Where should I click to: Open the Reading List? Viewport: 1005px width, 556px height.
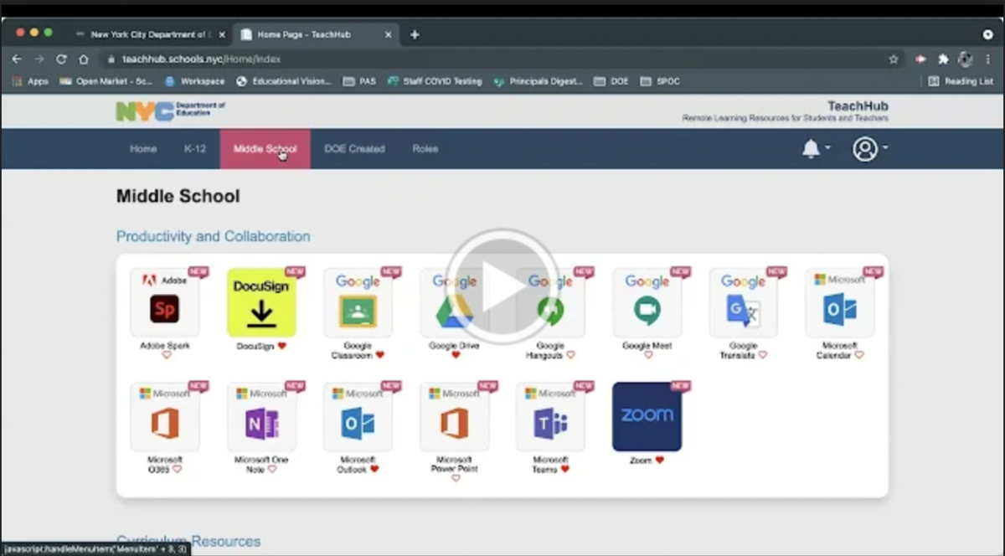[x=961, y=81]
